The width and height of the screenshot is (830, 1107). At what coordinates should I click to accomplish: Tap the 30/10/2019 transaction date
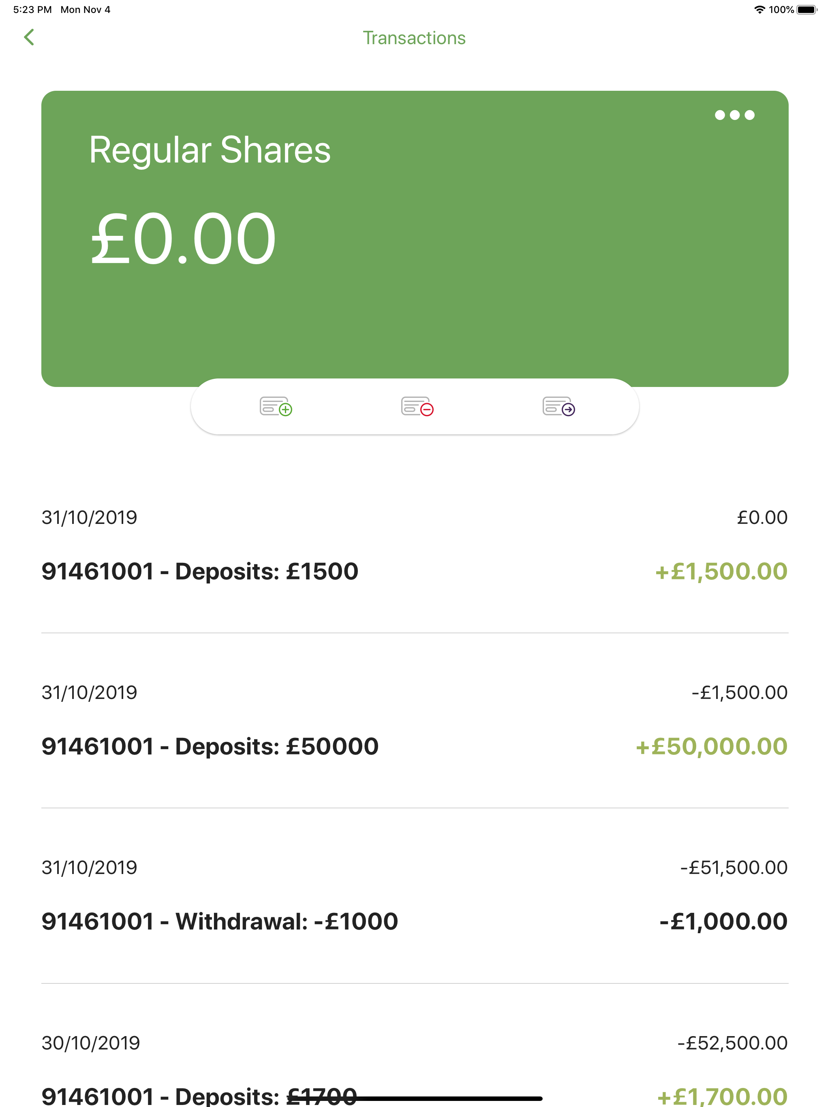(91, 1043)
